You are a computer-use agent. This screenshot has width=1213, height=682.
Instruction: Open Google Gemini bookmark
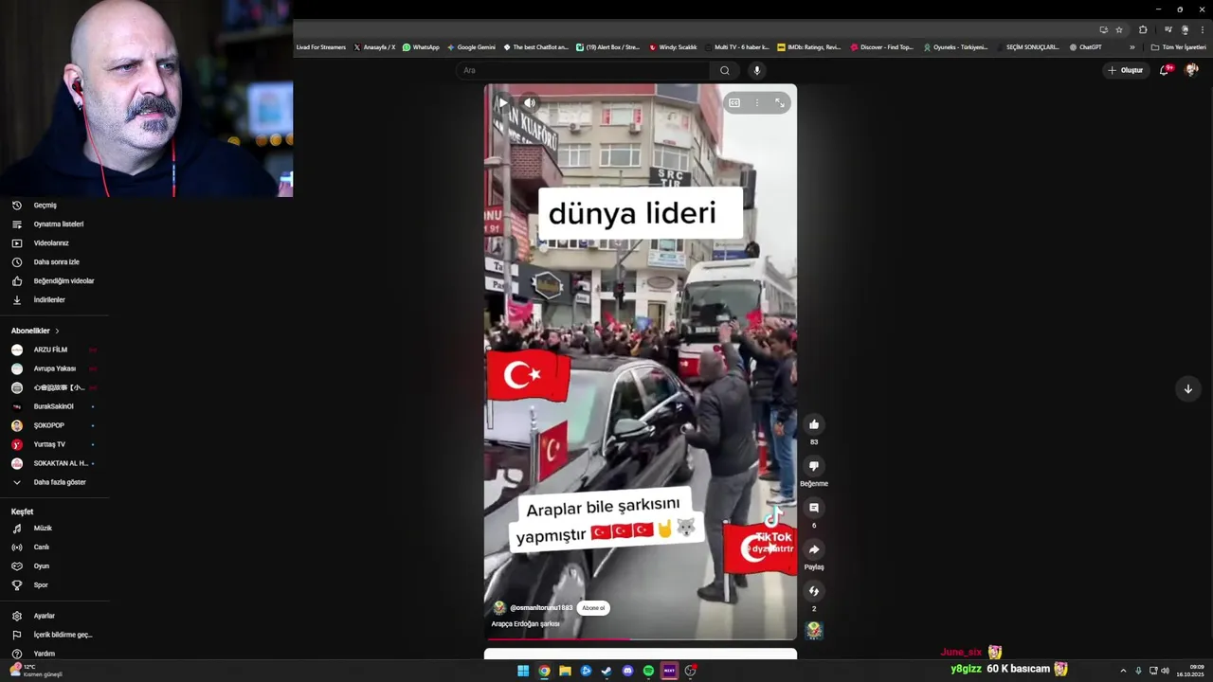tap(471, 47)
